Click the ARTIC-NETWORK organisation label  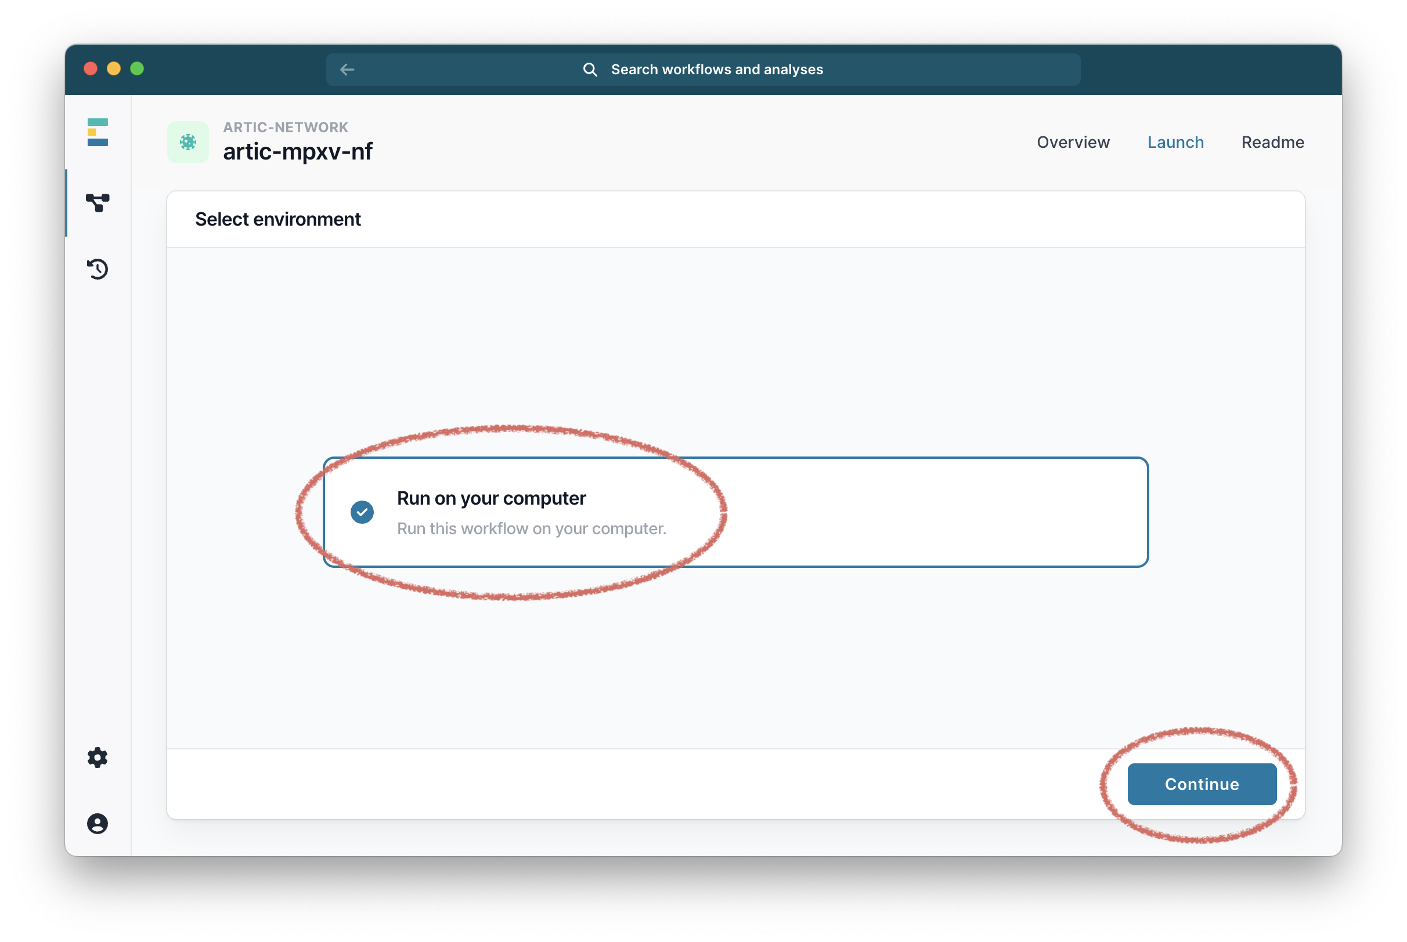click(x=286, y=128)
